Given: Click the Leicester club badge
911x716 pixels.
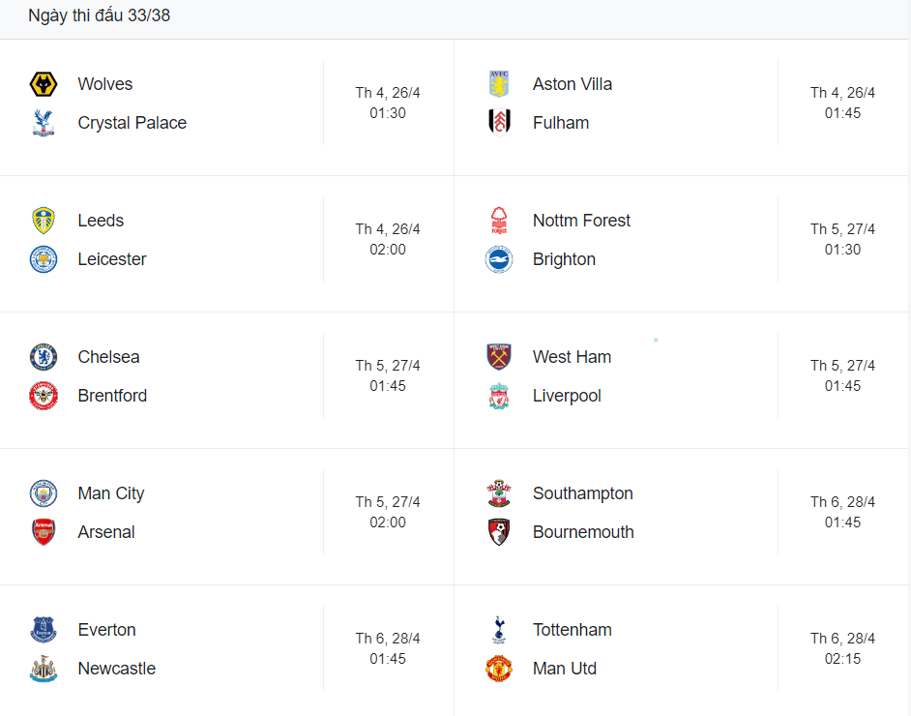Looking at the screenshot, I should (x=44, y=259).
